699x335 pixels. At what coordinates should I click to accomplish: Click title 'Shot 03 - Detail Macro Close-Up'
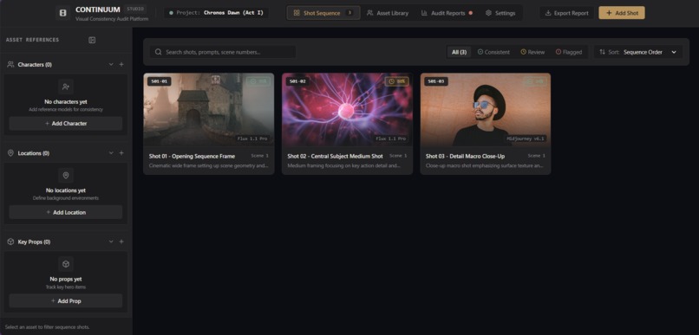tap(465, 156)
